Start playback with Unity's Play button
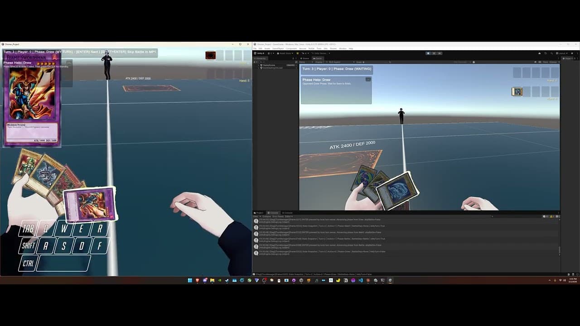 [x=428, y=53]
